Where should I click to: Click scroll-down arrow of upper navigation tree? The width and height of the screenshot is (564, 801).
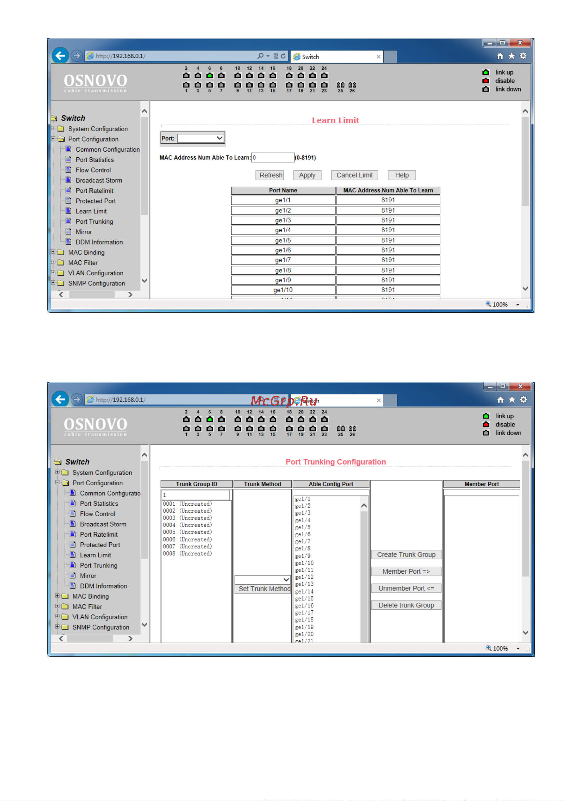[x=144, y=280]
